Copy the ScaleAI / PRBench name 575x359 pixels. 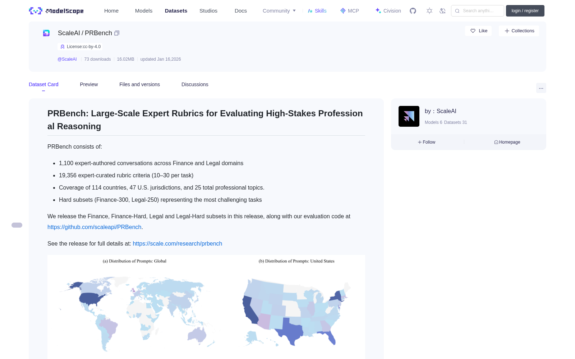pos(117,33)
